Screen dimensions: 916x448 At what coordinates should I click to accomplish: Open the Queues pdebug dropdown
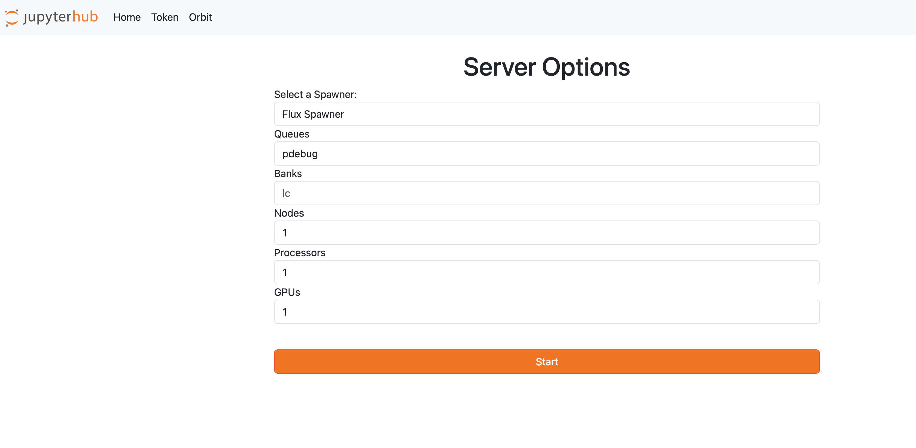547,154
